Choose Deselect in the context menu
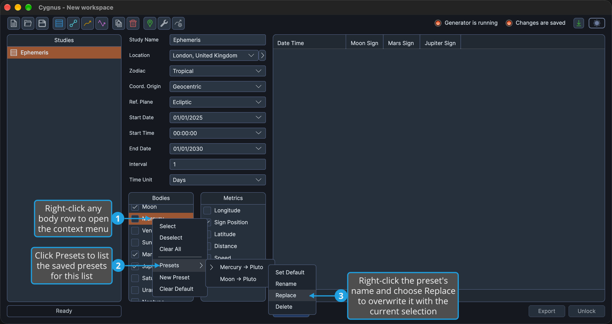 pos(180,238)
